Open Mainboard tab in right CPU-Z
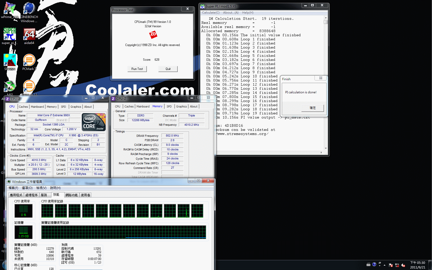 tap(143, 106)
